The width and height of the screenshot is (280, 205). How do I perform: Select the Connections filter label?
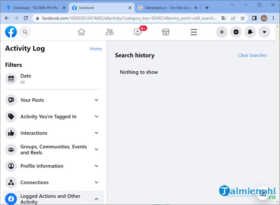35,182
